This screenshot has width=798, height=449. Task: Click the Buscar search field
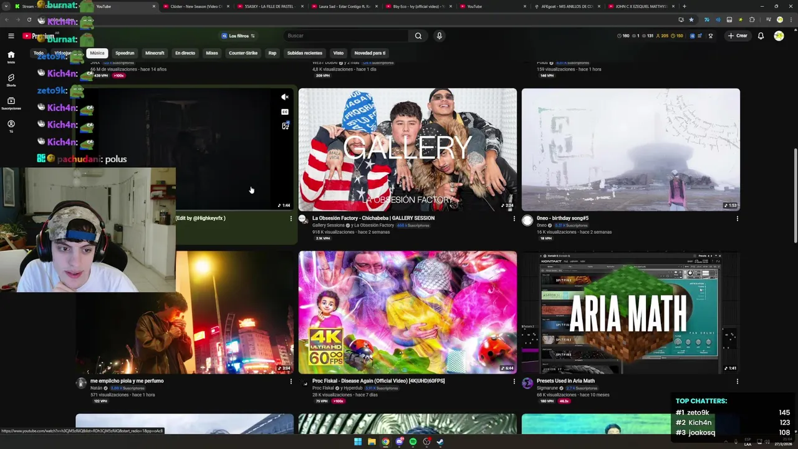(x=346, y=36)
